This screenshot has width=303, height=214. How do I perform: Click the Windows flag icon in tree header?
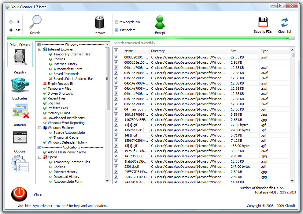[39, 44]
